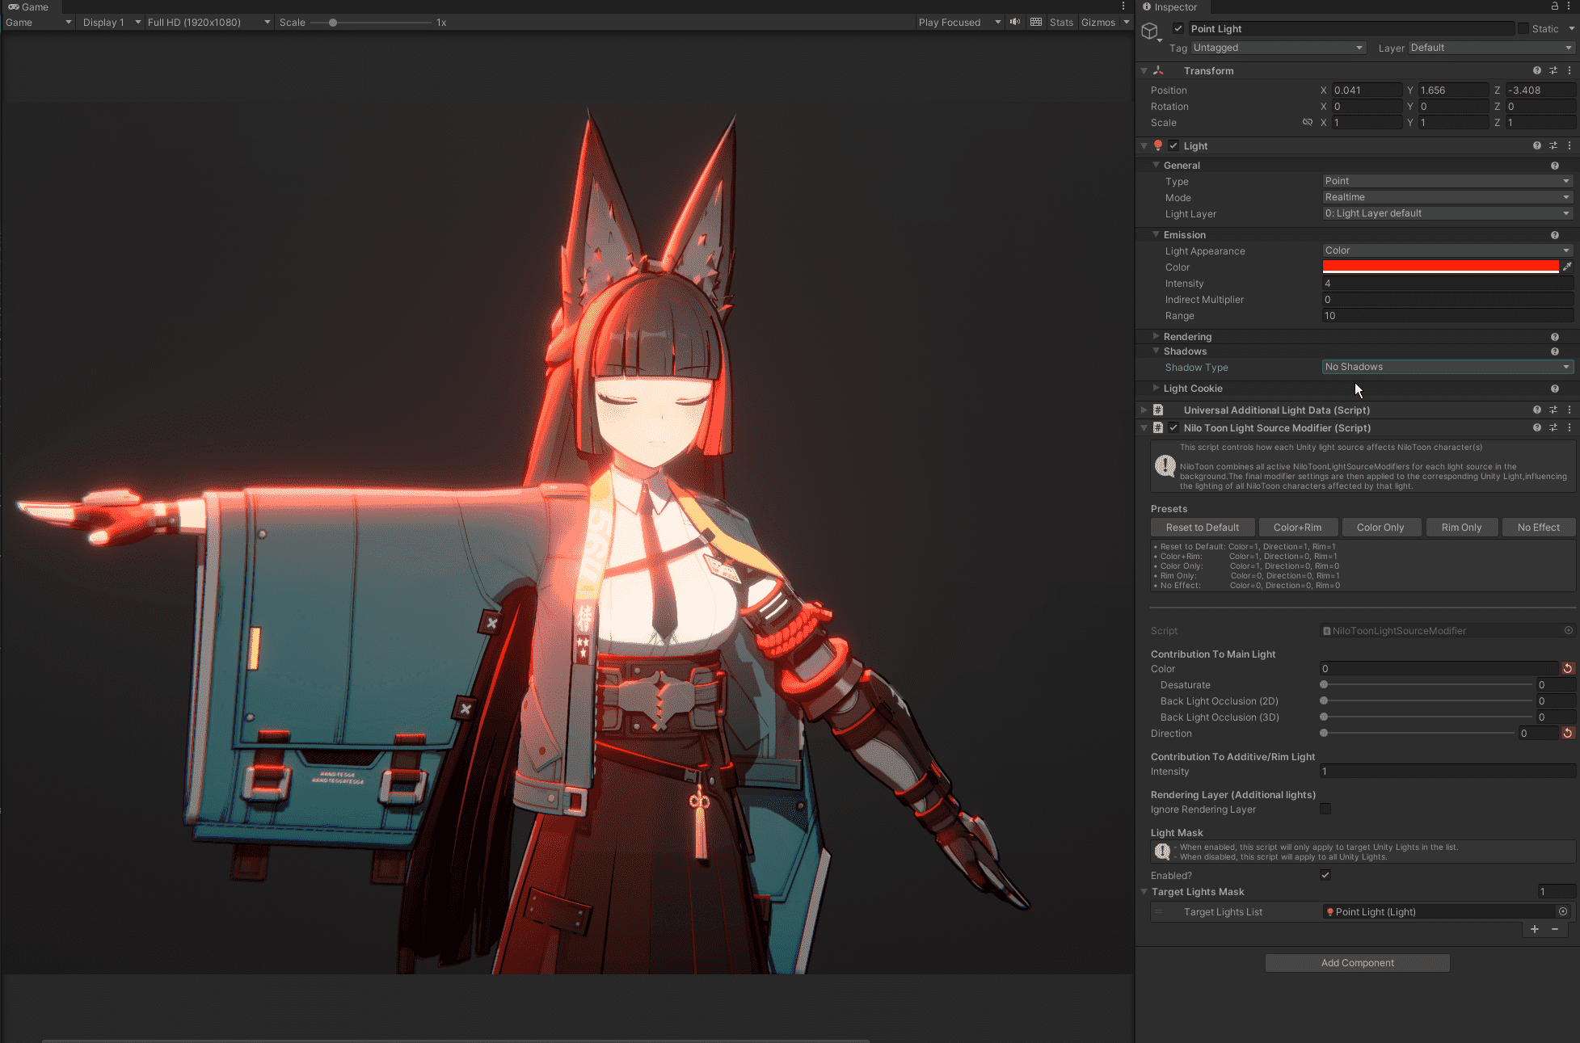Open Emission section help icon
The height and width of the screenshot is (1043, 1580).
click(x=1555, y=235)
